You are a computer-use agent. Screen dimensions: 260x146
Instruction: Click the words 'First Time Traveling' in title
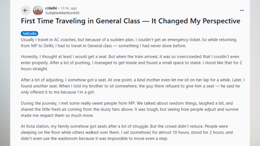coord(53,21)
